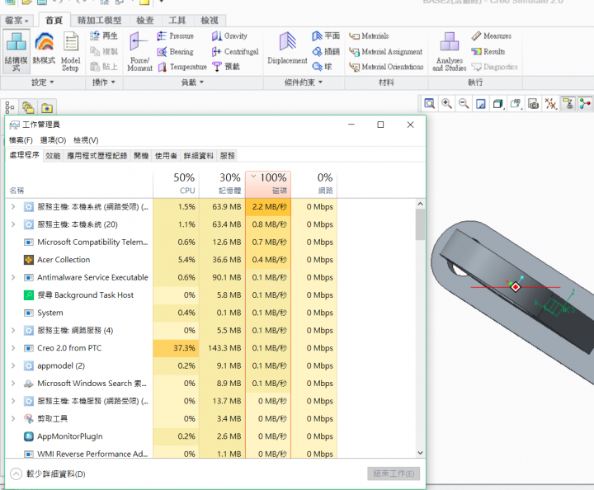Screen dimensions: 594x490
Task: Select the 結構模式 structure mode icon
Action: (16, 51)
